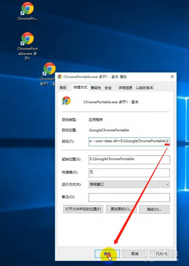Viewport: 189px width, 266px height.
Task: Switch to the 常规 tab
Action: [63, 88]
